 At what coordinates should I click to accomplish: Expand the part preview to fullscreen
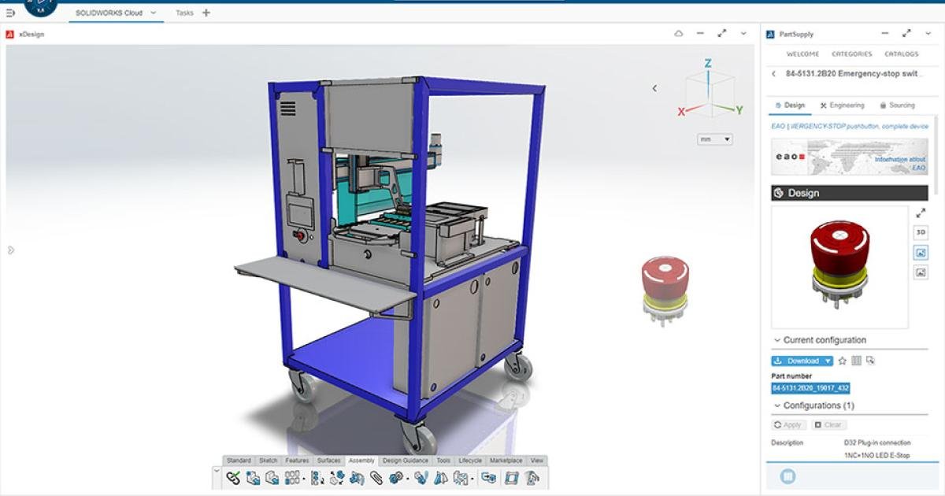tap(921, 213)
